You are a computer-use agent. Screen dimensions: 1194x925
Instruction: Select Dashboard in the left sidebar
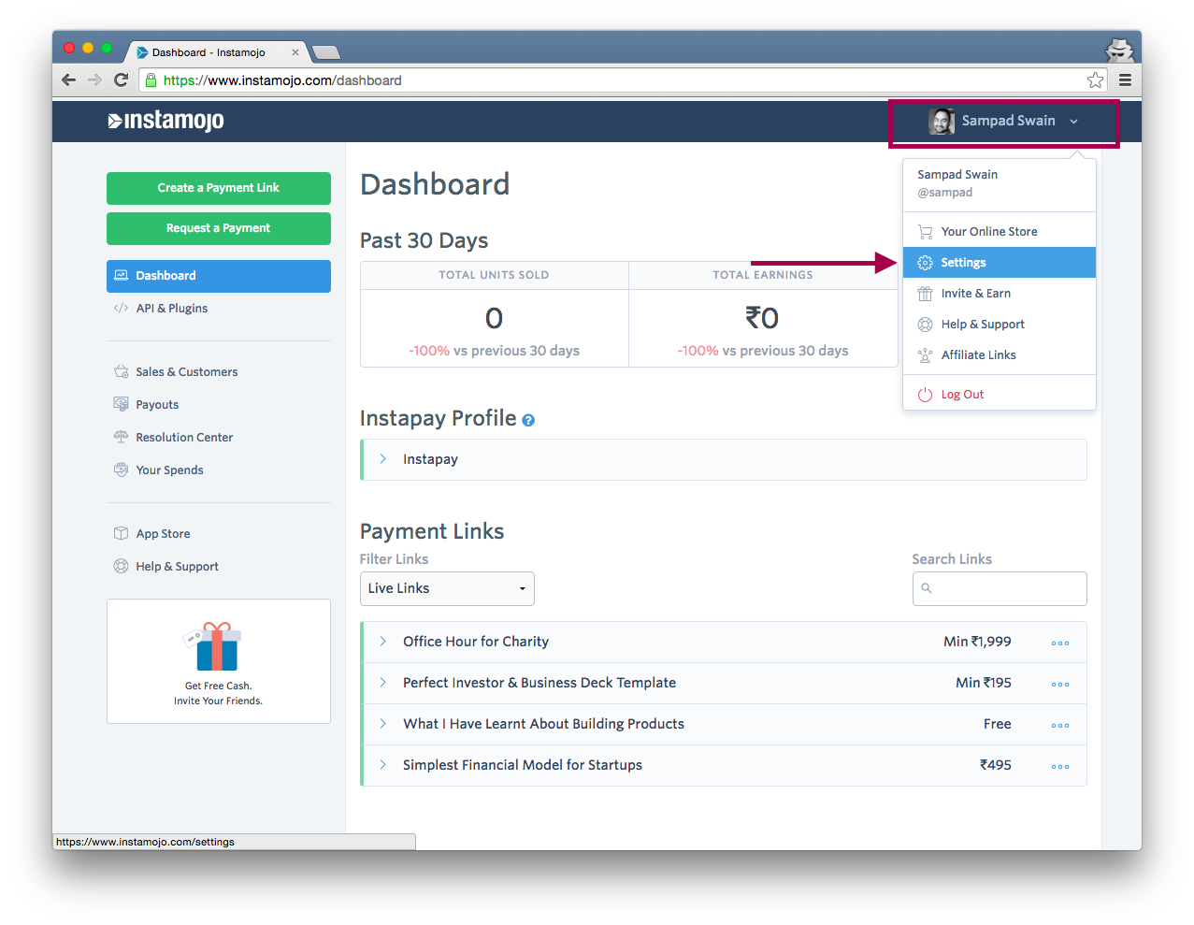tap(219, 276)
